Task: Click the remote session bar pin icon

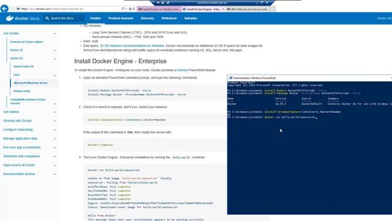Action: [x=158, y=2]
